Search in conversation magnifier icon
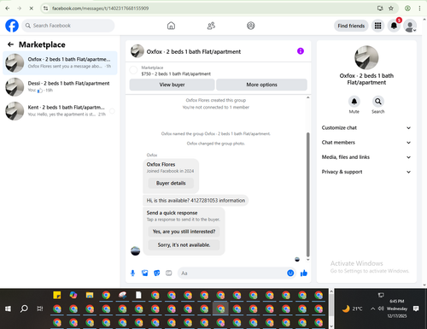 (x=378, y=102)
